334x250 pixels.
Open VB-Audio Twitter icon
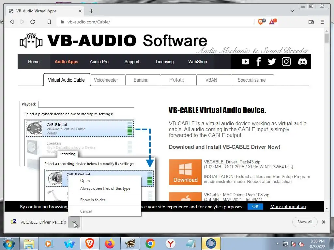coord(272,62)
